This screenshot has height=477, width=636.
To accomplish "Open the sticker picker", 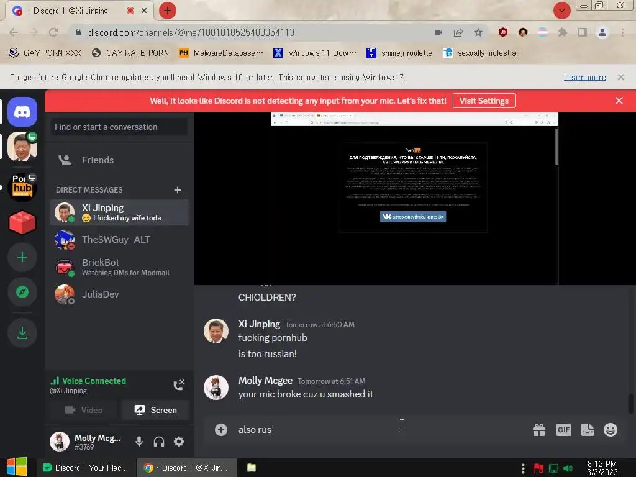I will pyautogui.click(x=588, y=430).
